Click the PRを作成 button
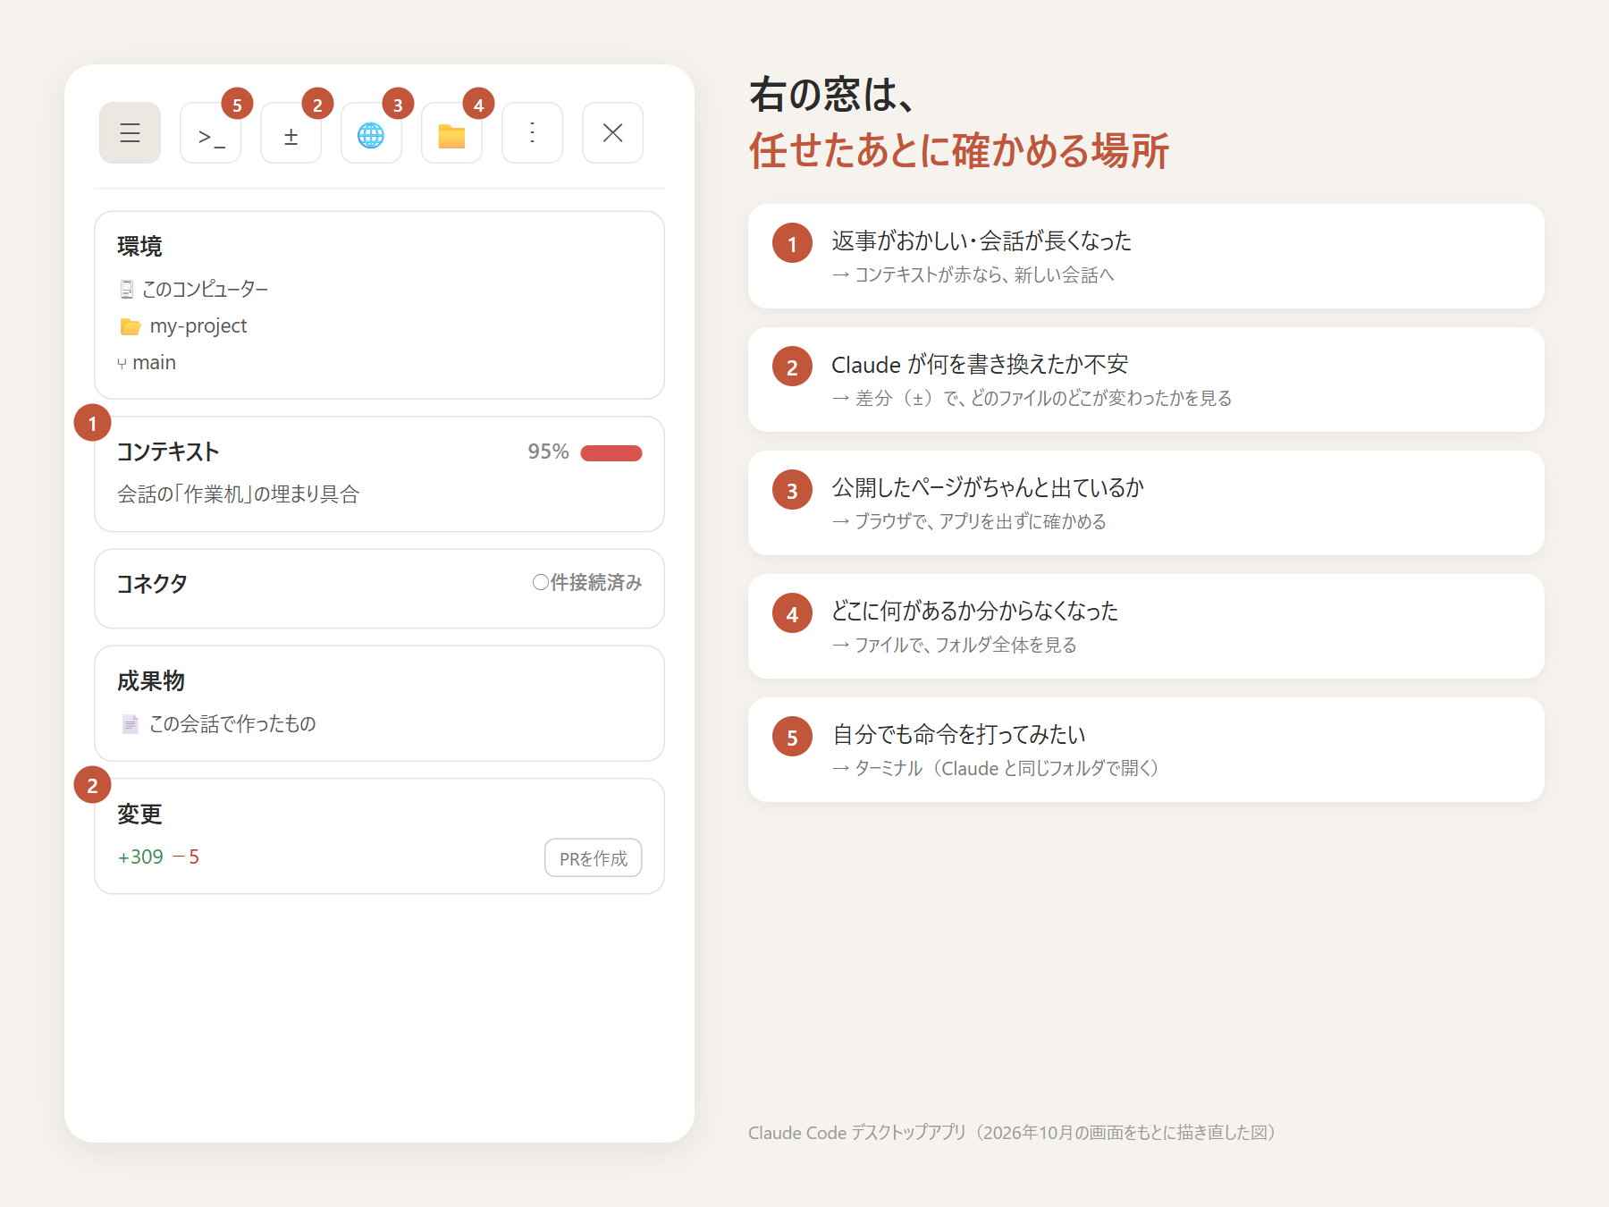This screenshot has height=1207, width=1609. [x=594, y=858]
